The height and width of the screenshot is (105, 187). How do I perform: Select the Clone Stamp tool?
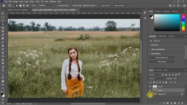pos(3,45)
